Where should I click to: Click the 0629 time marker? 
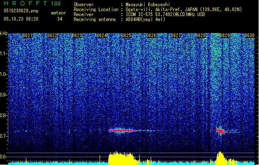225,35
